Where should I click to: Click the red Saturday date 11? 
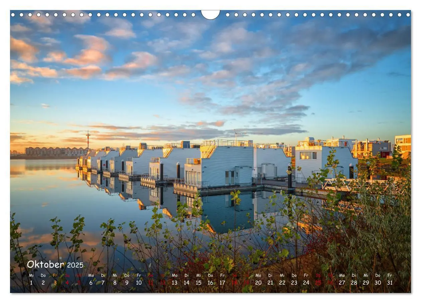151,283
